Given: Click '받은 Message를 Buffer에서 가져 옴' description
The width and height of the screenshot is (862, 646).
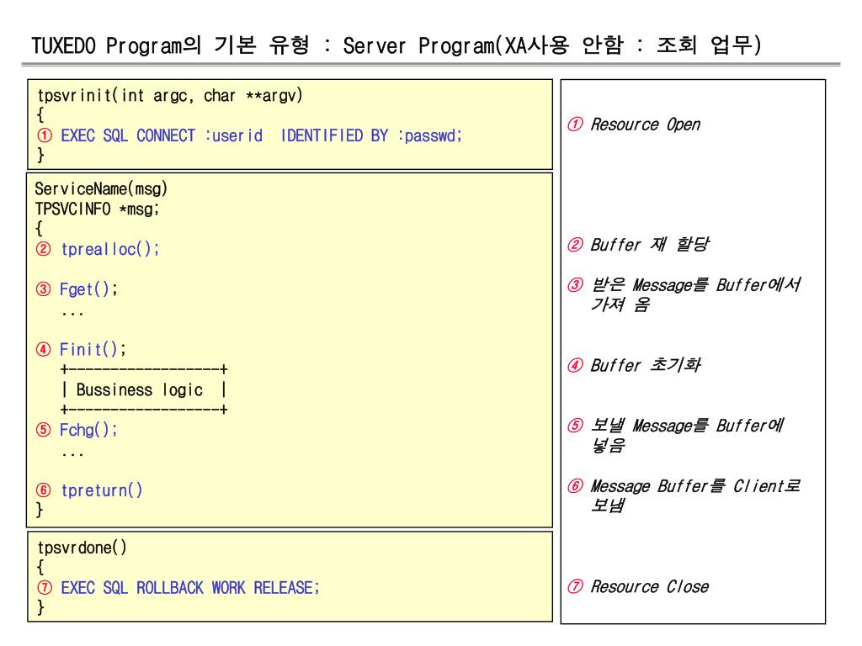Looking at the screenshot, I should [x=695, y=294].
